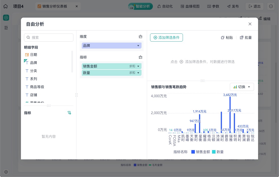This screenshot has height=177, width=279.
Task: Open settings gear at bottom left
Action: point(6,172)
